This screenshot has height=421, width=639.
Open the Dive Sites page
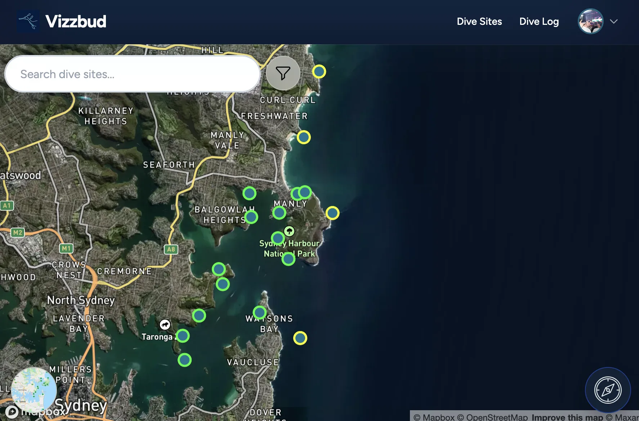coord(479,22)
